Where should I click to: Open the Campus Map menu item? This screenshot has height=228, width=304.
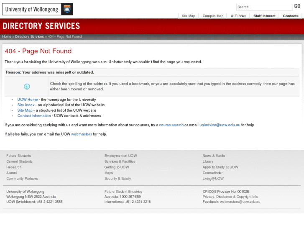coord(213,16)
